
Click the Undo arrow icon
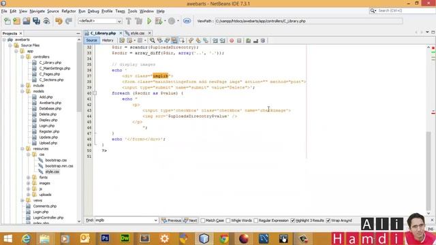tap(59, 21)
